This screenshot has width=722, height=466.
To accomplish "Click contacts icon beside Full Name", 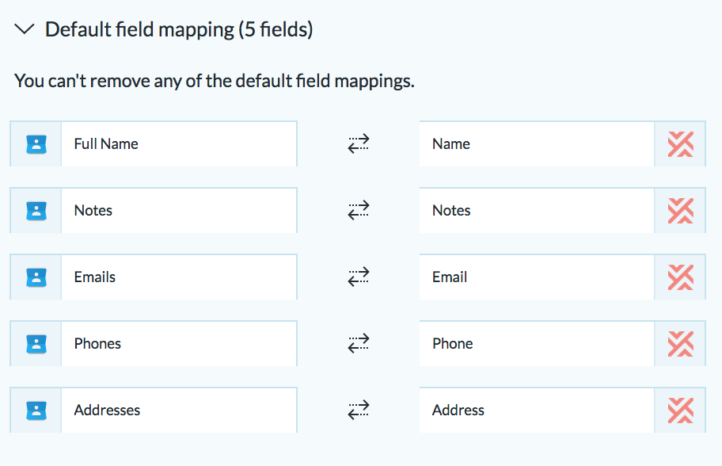I will tap(36, 144).
